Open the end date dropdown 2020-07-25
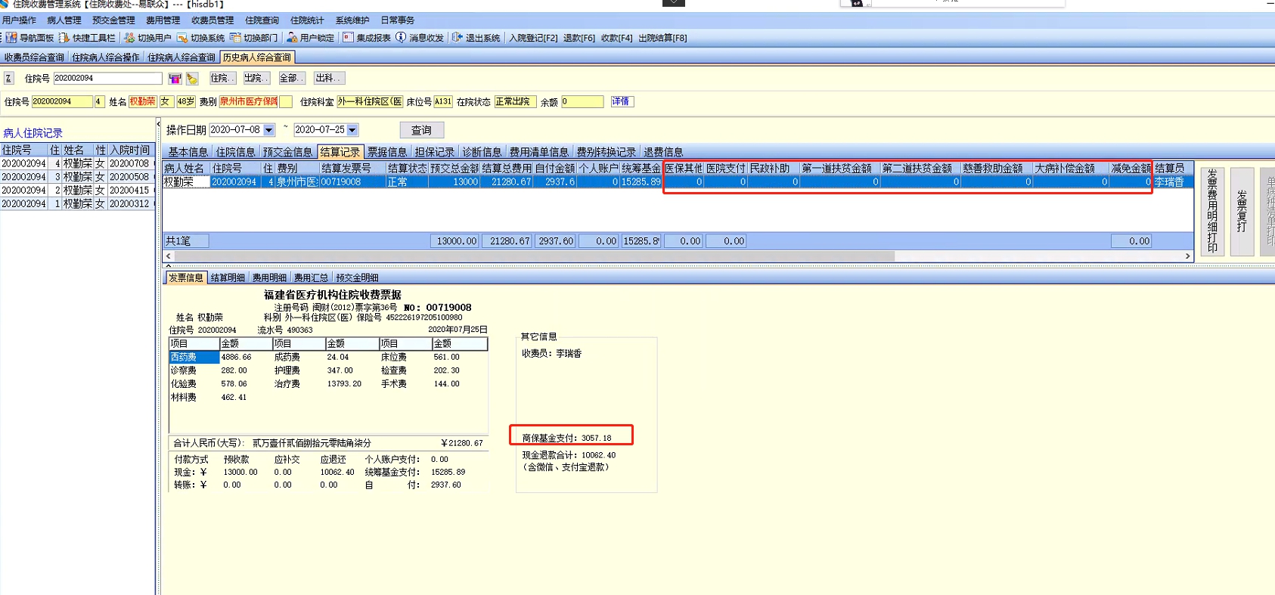 click(x=352, y=130)
